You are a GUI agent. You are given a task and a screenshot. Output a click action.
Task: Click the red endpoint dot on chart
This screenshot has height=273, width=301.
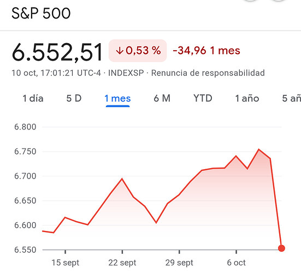pos(281,248)
